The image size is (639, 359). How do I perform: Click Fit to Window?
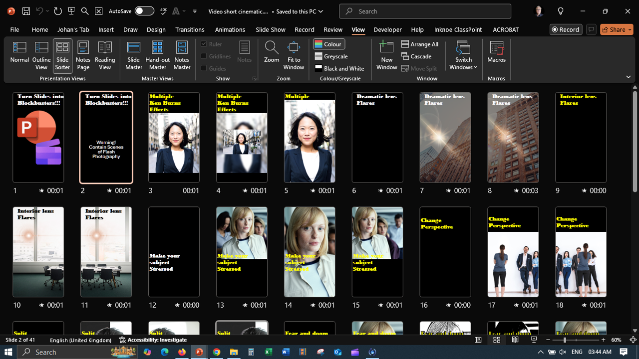click(x=294, y=56)
